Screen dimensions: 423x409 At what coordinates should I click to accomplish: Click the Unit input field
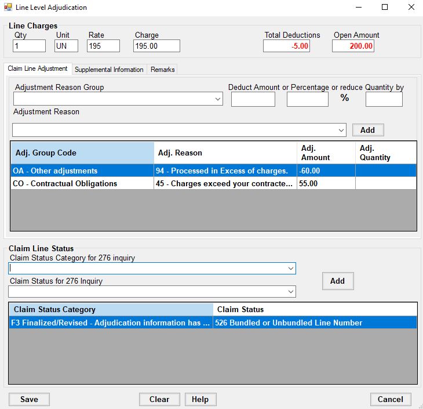click(66, 46)
